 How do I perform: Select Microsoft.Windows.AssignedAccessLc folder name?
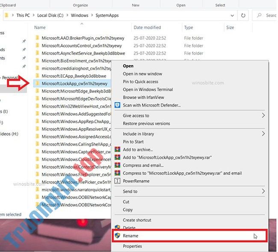tap(77, 137)
